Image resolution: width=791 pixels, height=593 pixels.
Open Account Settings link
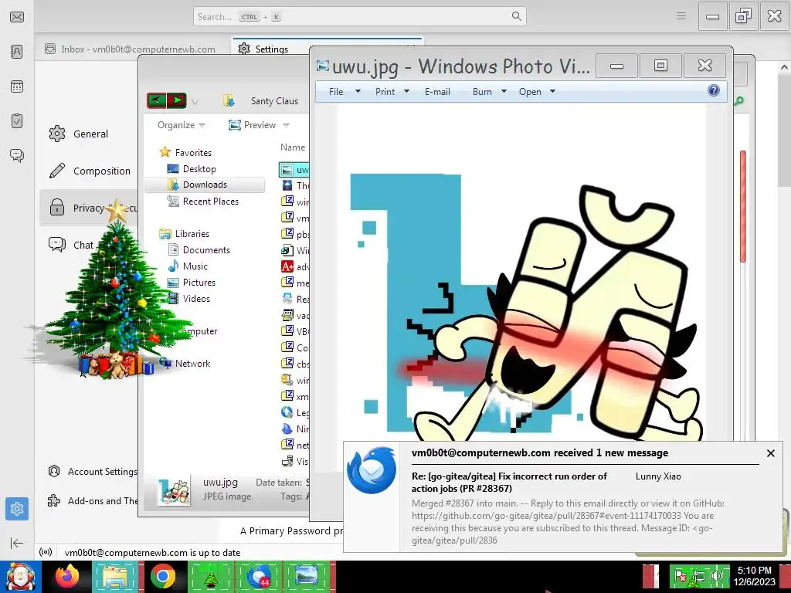93,472
